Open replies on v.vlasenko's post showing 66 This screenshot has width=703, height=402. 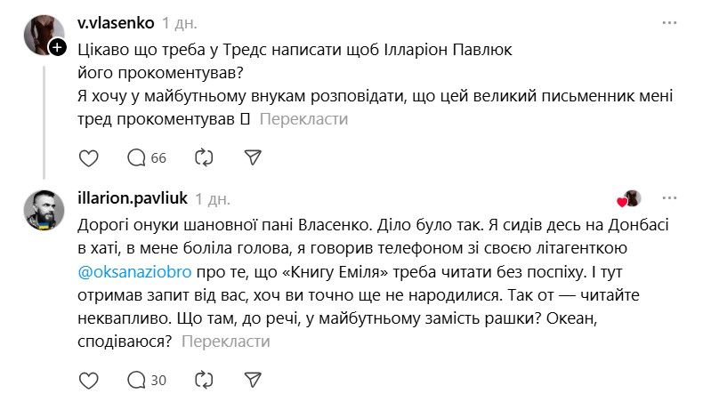(147, 157)
